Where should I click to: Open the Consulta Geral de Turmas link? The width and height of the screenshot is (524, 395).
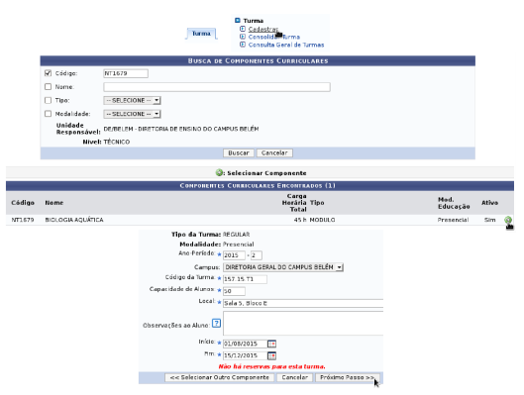[x=286, y=45]
